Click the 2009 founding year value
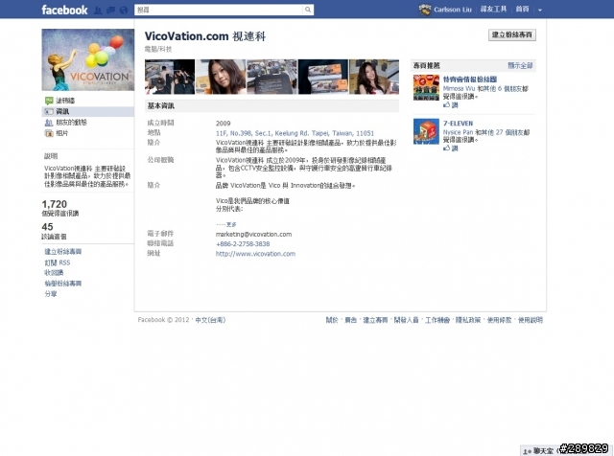 223,124
